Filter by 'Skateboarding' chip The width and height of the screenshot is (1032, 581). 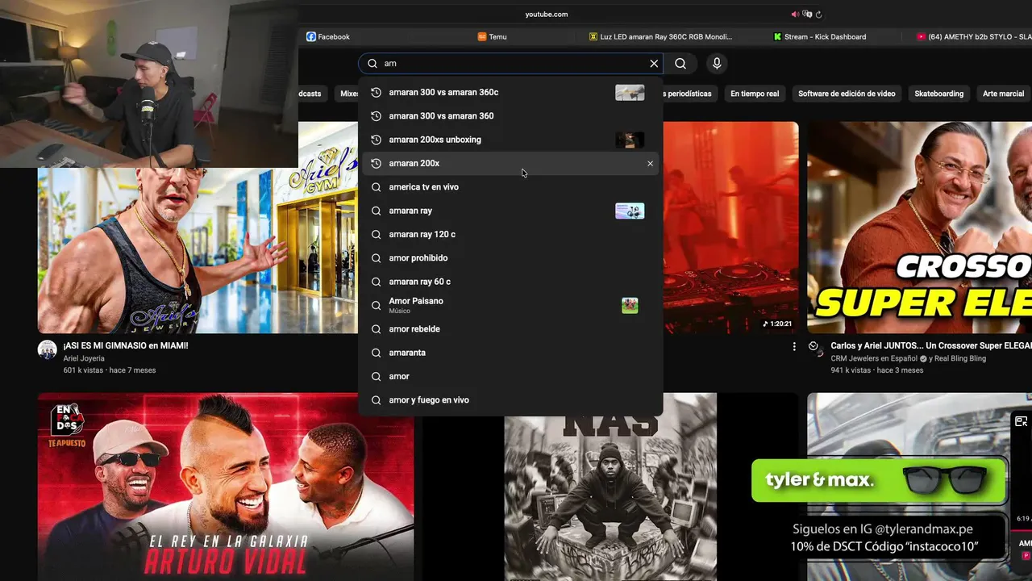(x=938, y=94)
